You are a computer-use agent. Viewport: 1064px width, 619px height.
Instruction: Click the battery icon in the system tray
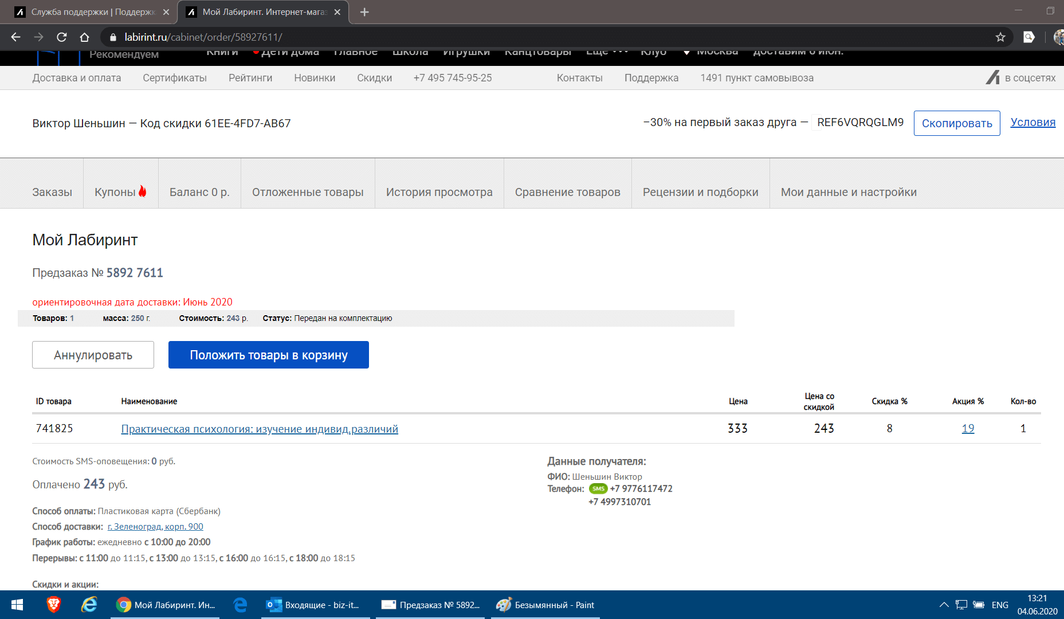(979, 605)
